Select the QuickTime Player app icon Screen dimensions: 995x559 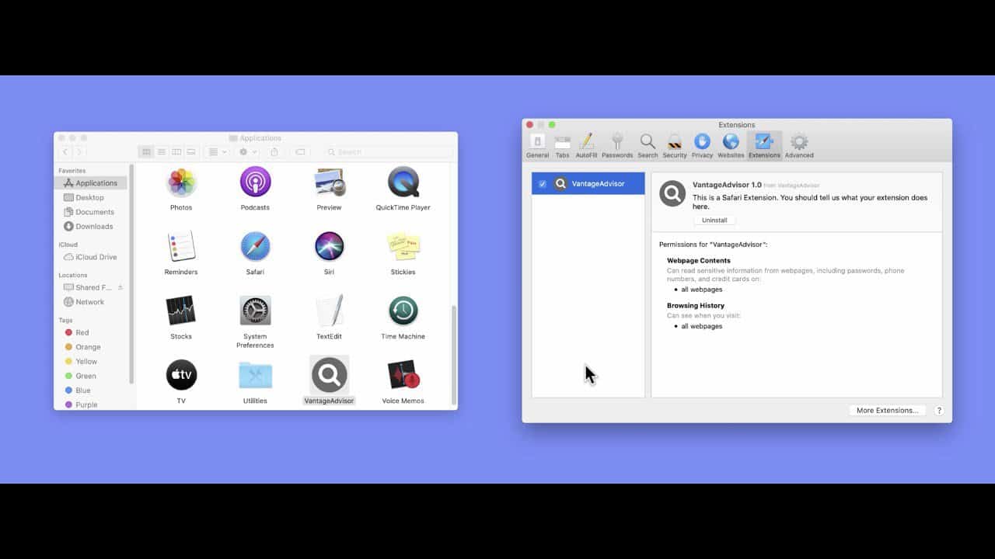(403, 183)
